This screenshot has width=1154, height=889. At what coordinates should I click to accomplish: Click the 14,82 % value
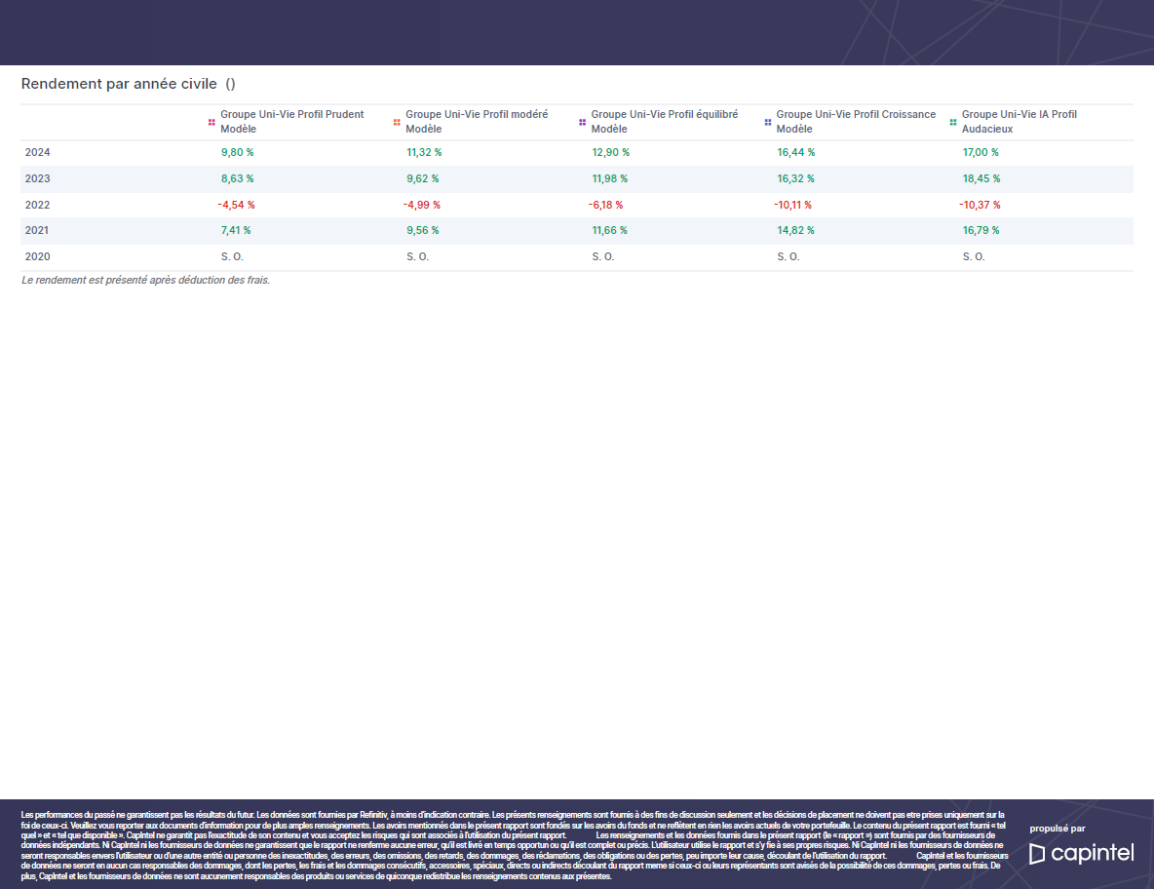coord(795,230)
